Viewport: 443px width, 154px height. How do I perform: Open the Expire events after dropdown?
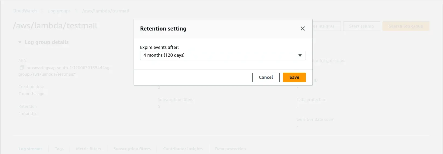coord(223,55)
